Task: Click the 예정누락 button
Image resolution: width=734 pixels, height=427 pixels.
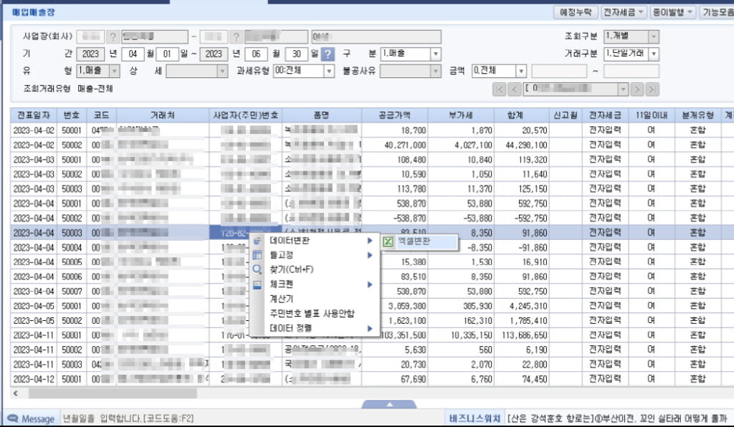Action: pyautogui.click(x=576, y=12)
